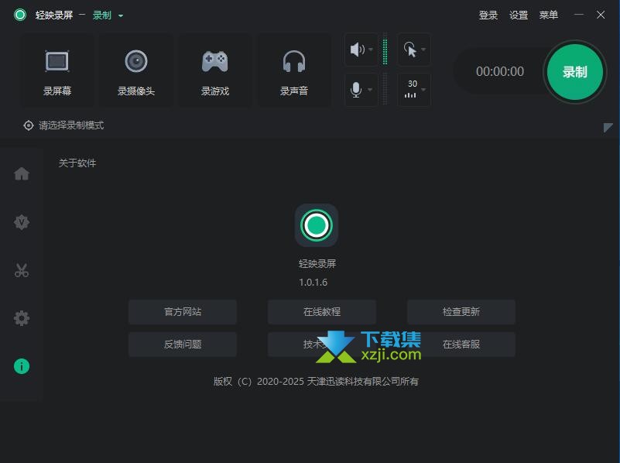Viewport: 620px width, 463px height.
Task: Click the microphone volume level meter
Action: point(385,90)
